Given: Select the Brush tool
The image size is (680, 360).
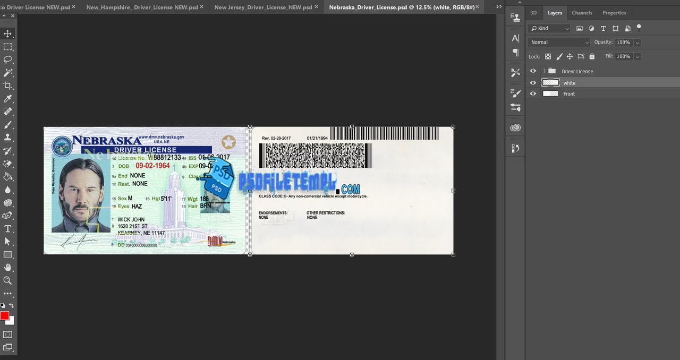Looking at the screenshot, I should point(8,125).
